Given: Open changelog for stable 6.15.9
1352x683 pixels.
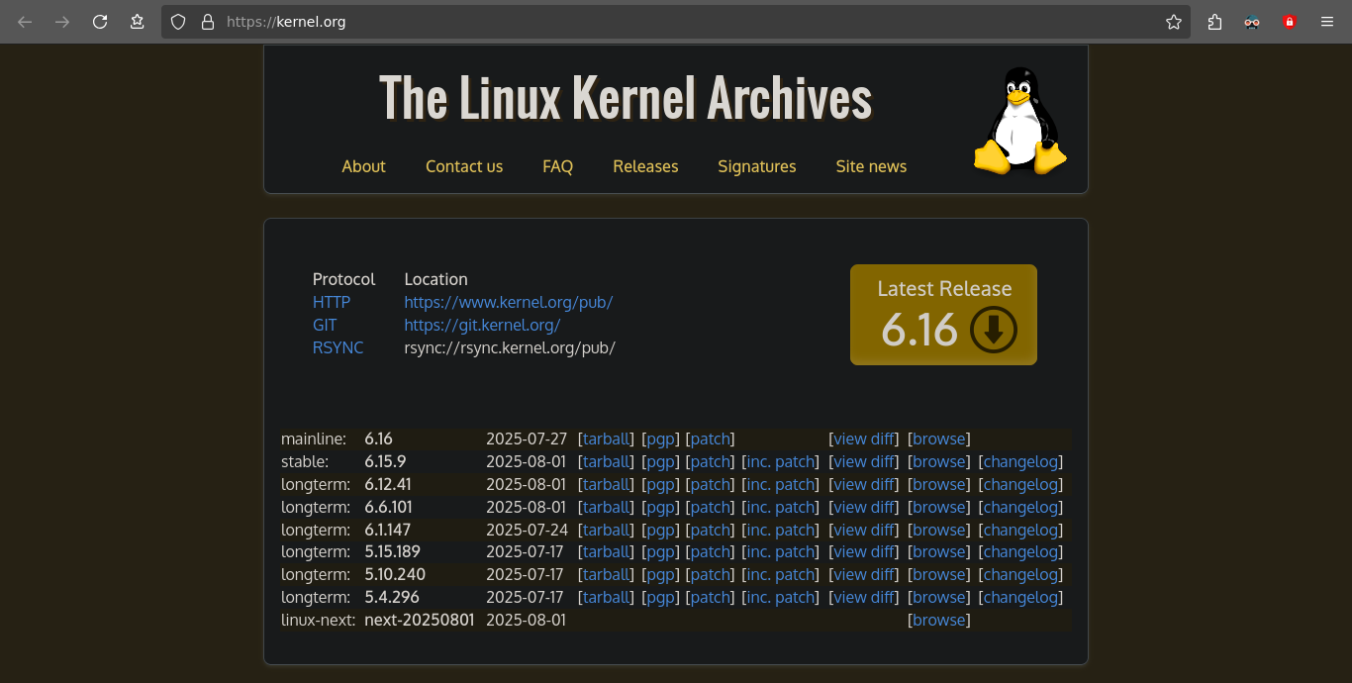Looking at the screenshot, I should tap(1020, 461).
